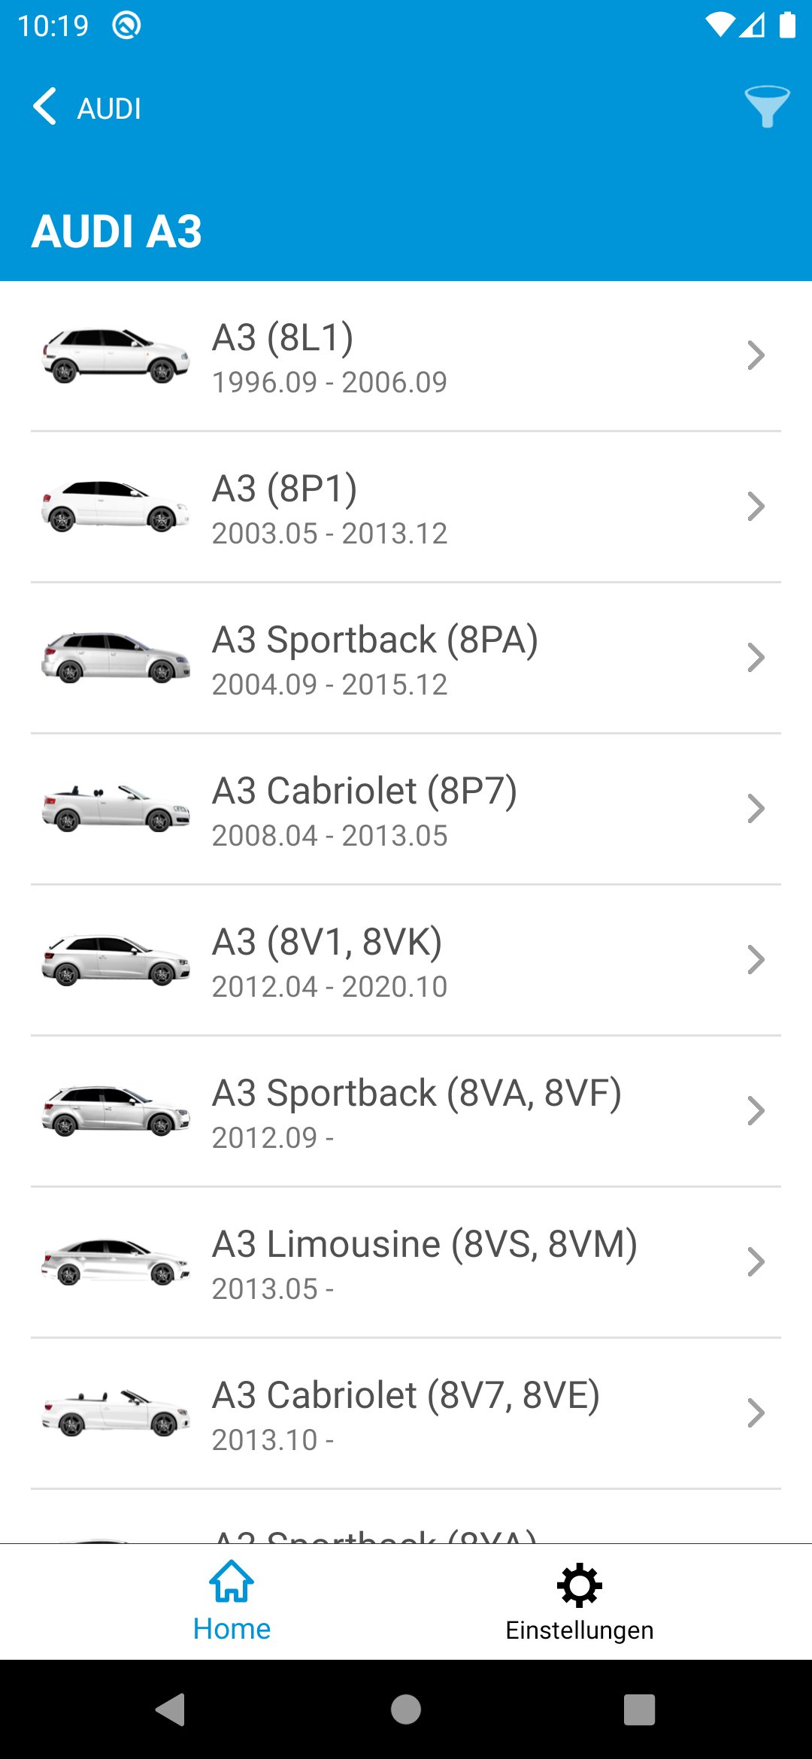Tap the AUDI back label in header
The height and width of the screenshot is (1759, 812).
[109, 109]
